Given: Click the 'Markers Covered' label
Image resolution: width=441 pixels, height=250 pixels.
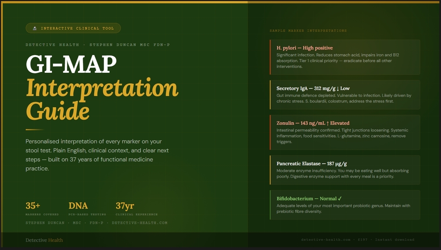Looking at the screenshot, I should coord(42,215).
